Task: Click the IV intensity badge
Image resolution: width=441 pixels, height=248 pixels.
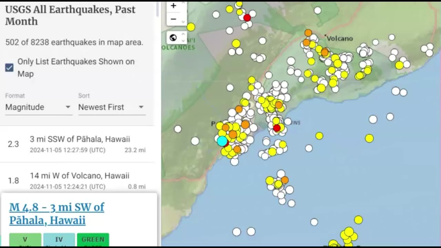Action: pyautogui.click(x=59, y=240)
